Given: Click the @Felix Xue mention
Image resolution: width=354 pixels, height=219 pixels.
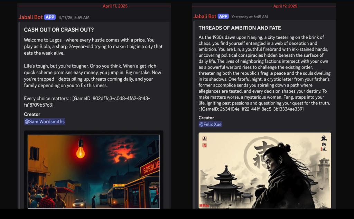Looking at the screenshot, I should point(210,124).
